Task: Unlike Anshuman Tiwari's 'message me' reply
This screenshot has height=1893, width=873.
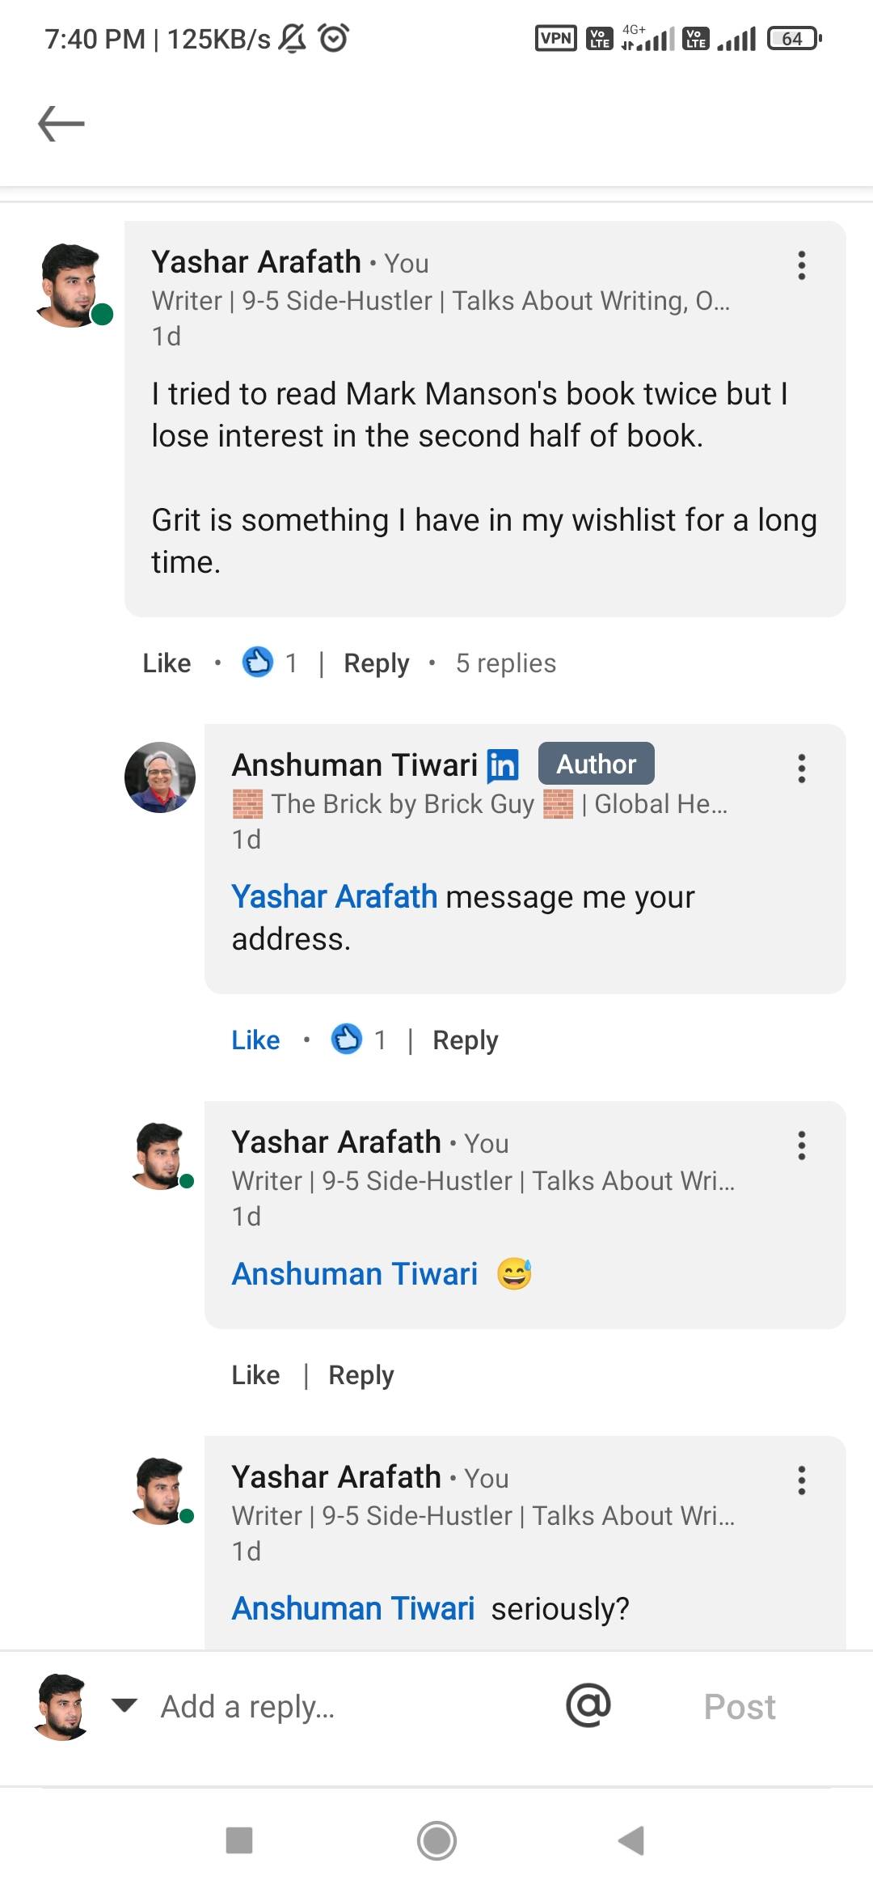Action: pos(255,1040)
